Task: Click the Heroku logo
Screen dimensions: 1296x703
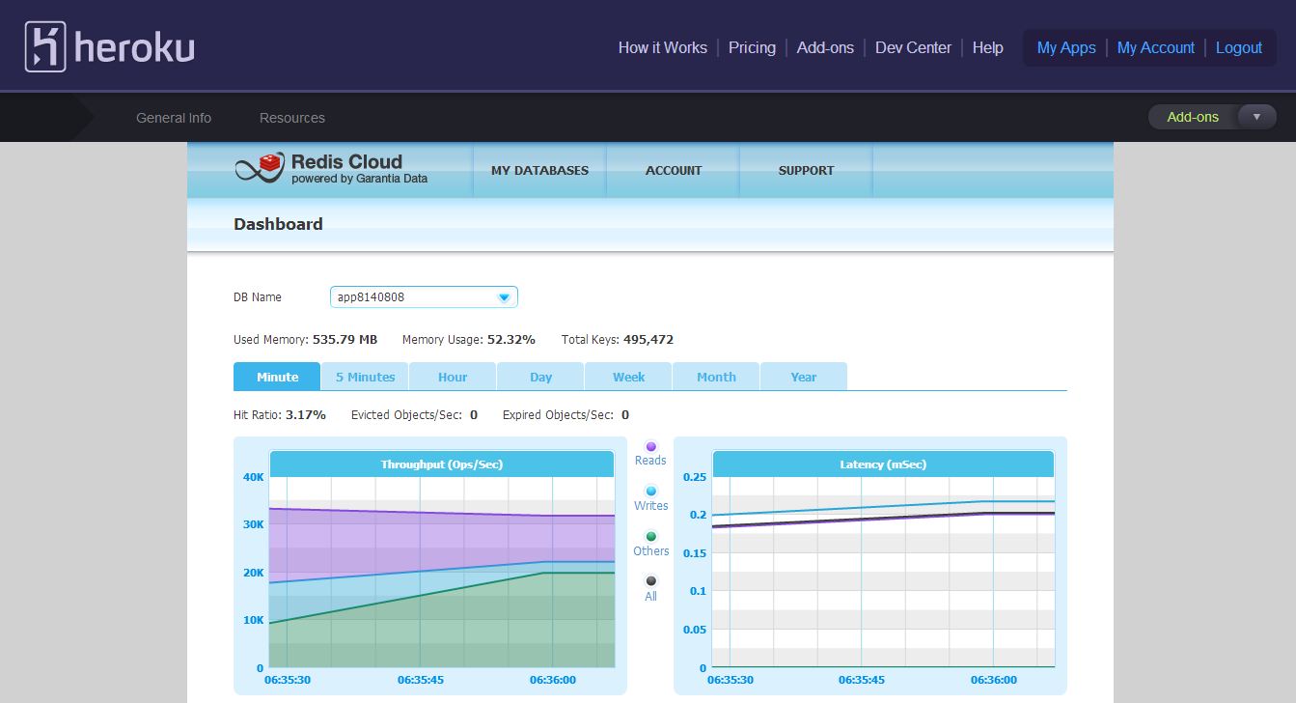Action: coord(110,46)
